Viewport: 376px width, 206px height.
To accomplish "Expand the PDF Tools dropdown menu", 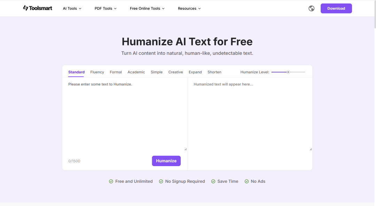I will 105,8.
